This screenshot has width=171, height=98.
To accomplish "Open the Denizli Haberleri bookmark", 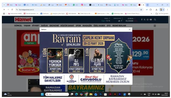I will click(x=31, y=14).
